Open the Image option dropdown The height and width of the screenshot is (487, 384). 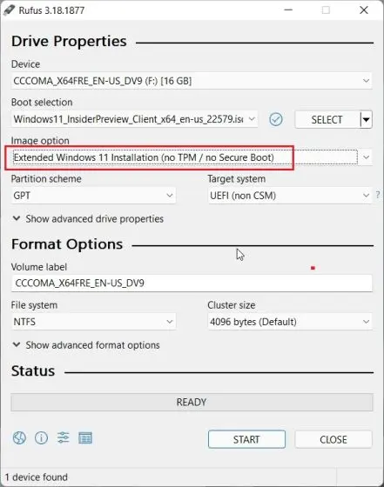[192, 157]
